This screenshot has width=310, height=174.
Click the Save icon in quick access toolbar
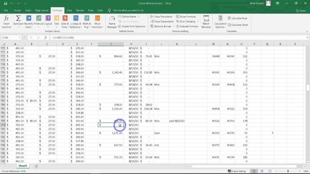tap(5, 3)
